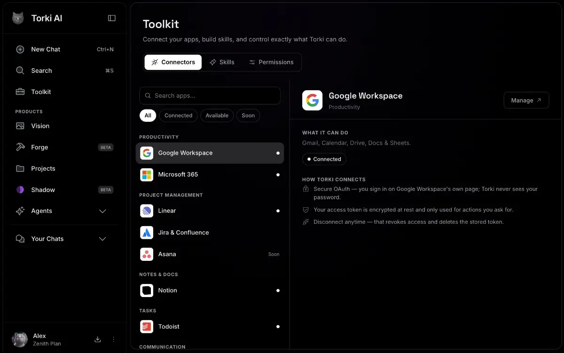564x353 pixels.
Task: Click the Zenith Plan label
Action: point(47,344)
